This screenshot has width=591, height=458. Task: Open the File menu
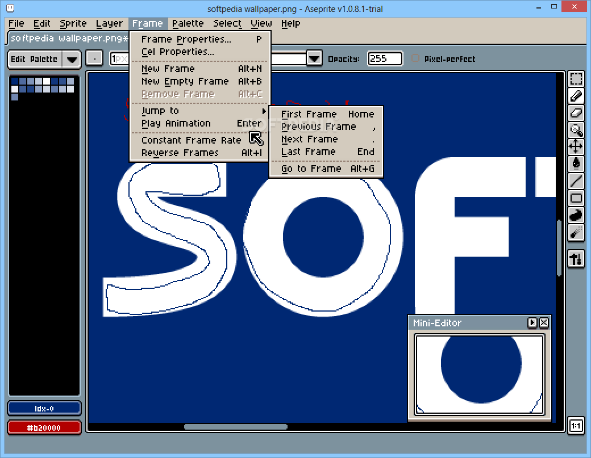point(16,24)
